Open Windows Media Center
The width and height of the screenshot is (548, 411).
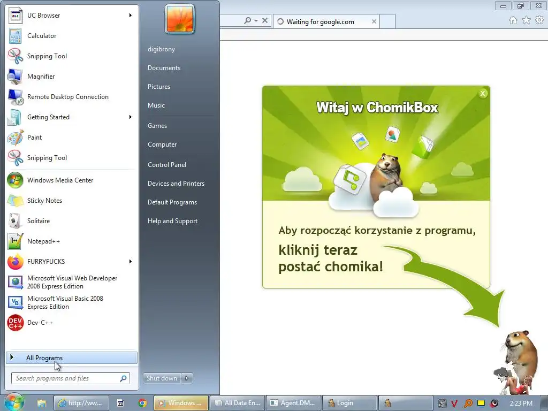72,180
